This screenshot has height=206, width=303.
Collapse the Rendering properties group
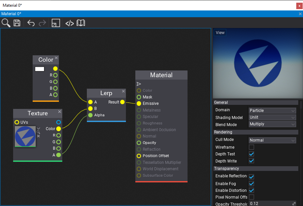256,132
